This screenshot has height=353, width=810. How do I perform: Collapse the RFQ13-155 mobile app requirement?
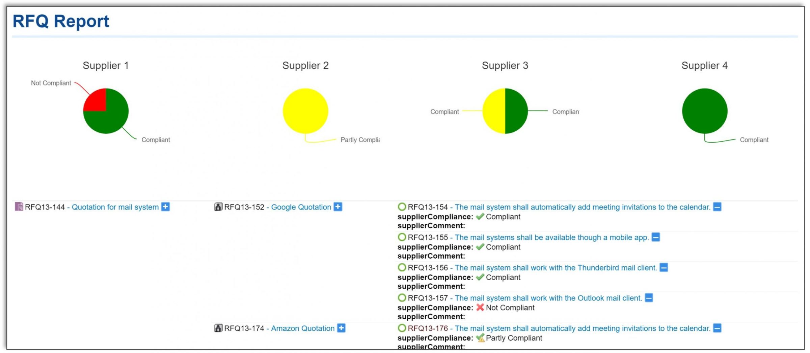[655, 237]
